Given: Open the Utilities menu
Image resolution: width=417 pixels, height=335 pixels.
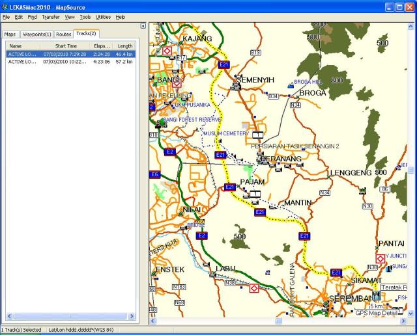Looking at the screenshot, I should (103, 17).
